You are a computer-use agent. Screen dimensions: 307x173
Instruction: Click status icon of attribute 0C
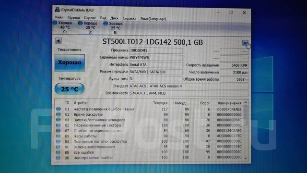[x=58, y=147]
